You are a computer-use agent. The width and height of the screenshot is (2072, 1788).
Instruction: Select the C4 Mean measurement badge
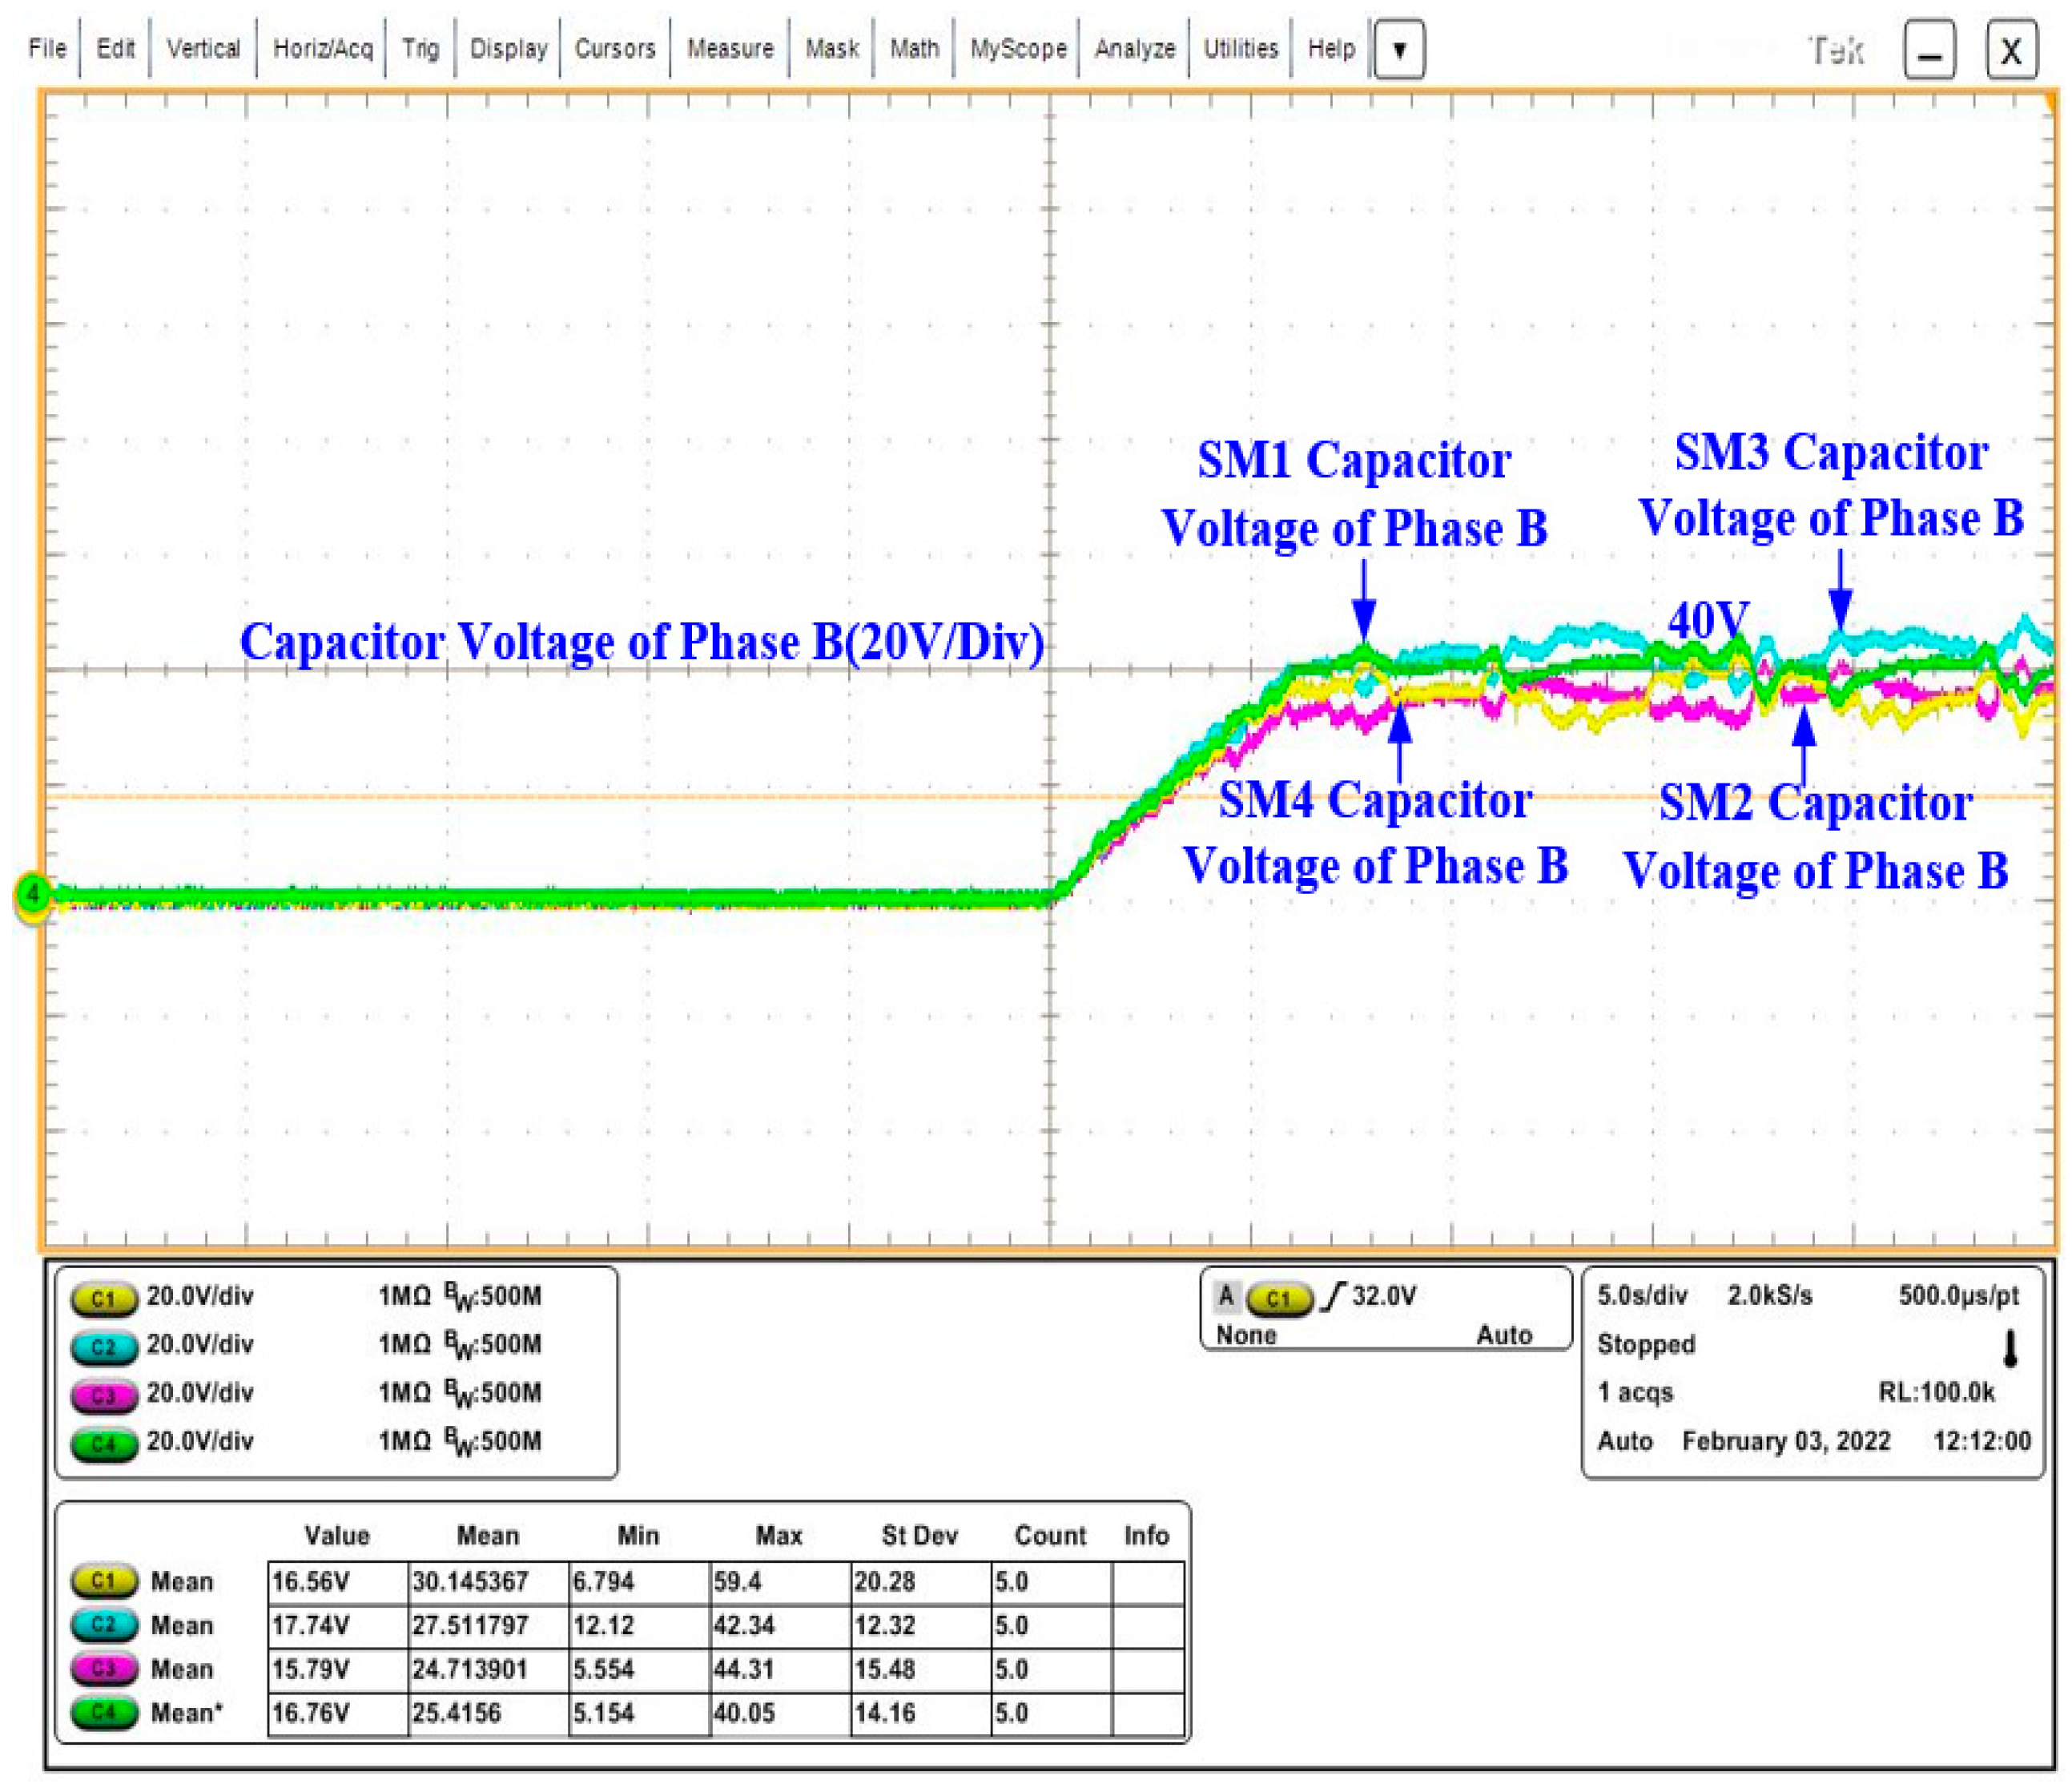pyautogui.click(x=103, y=1712)
